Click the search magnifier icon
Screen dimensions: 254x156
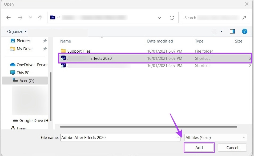(x=244, y=18)
